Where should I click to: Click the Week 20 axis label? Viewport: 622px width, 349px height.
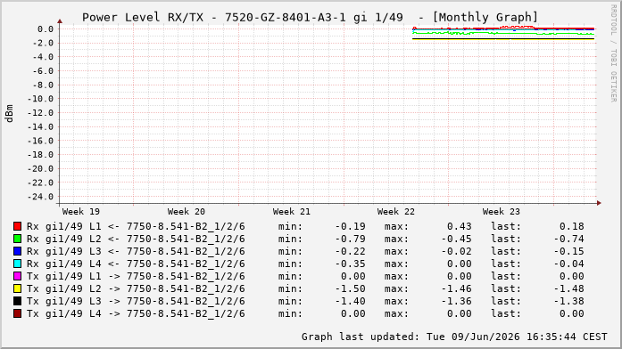click(x=186, y=212)
